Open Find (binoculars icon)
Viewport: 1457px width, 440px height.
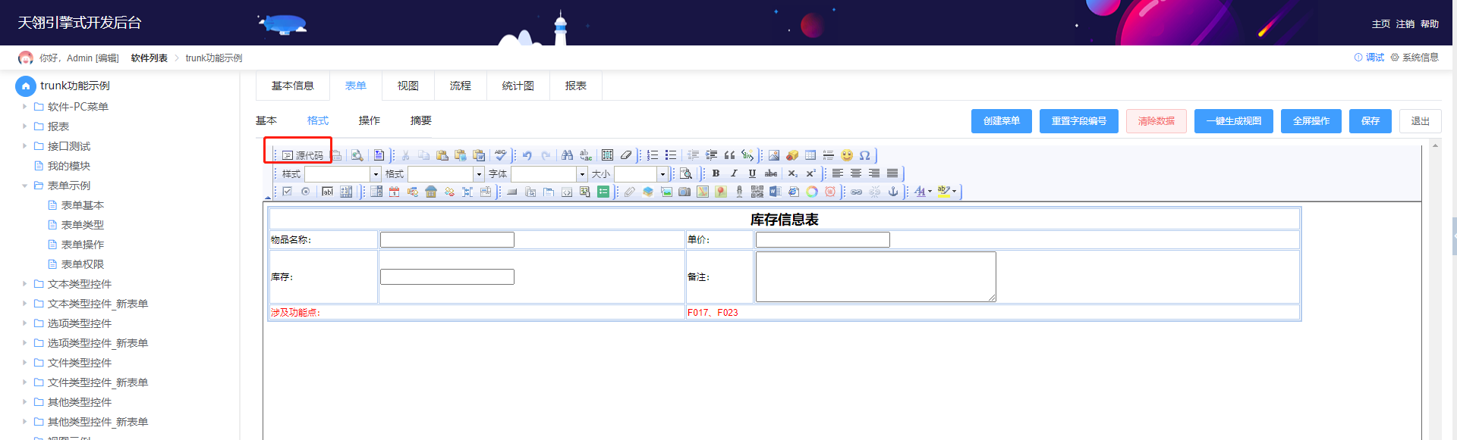[x=568, y=155]
